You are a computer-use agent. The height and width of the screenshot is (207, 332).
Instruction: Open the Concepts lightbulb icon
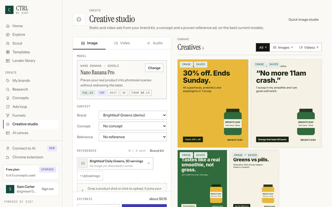[x=8, y=98]
